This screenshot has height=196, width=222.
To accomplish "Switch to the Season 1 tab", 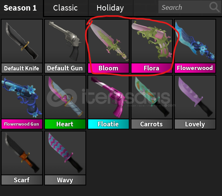I will click(x=21, y=8).
